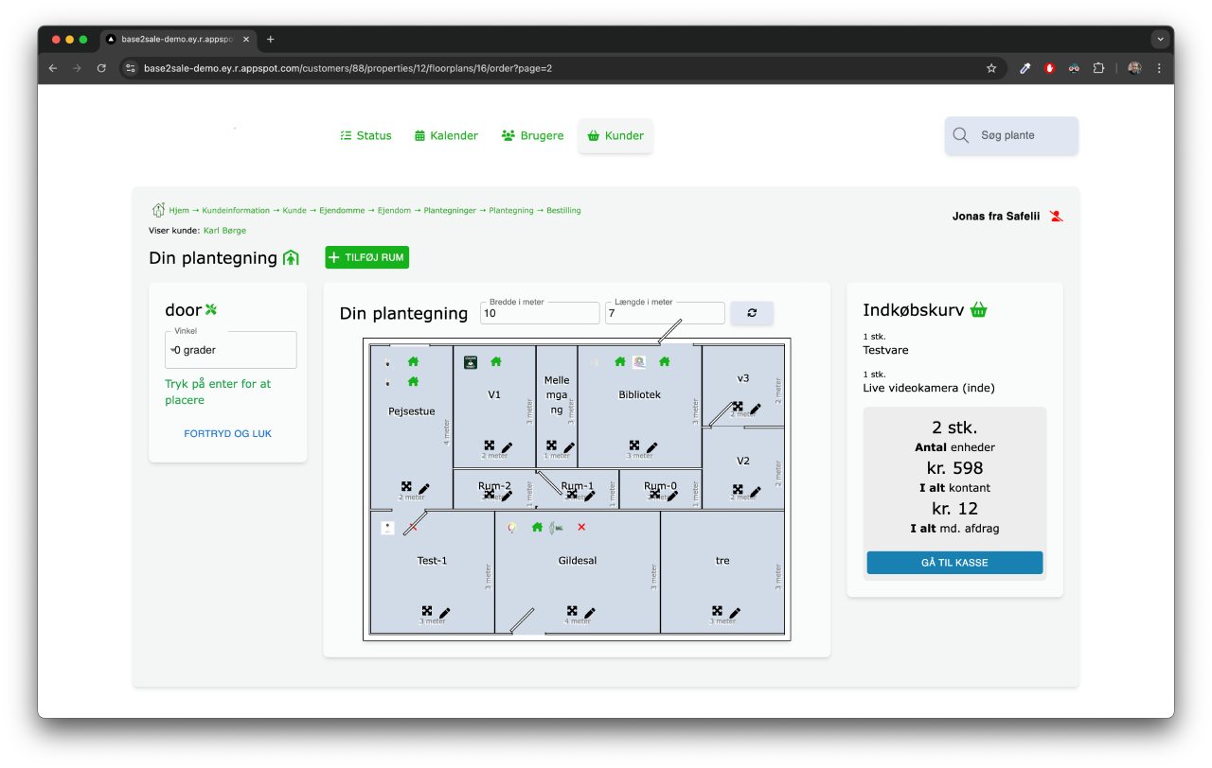
Task: Open the Chrome three-dot menu
Action: 1159,68
